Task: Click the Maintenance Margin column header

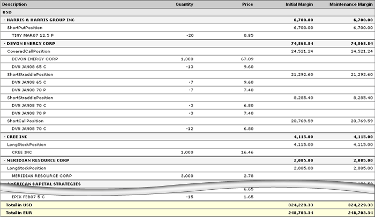Action: point(351,4)
